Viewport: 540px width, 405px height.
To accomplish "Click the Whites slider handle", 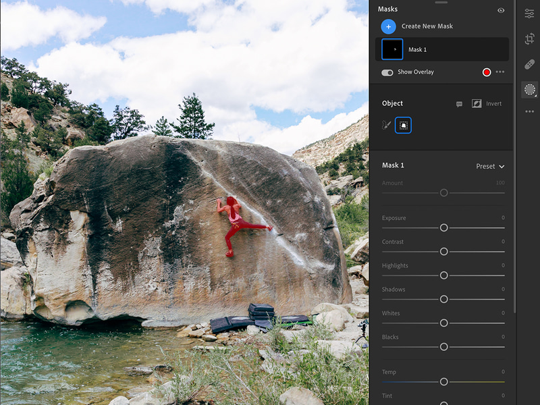I will click(x=444, y=323).
